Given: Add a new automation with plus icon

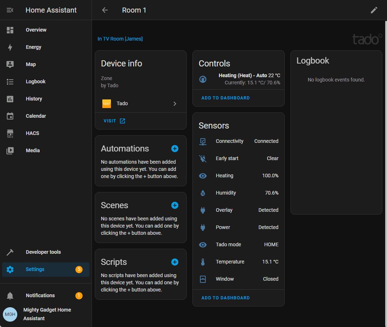Looking at the screenshot, I should tap(175, 149).
